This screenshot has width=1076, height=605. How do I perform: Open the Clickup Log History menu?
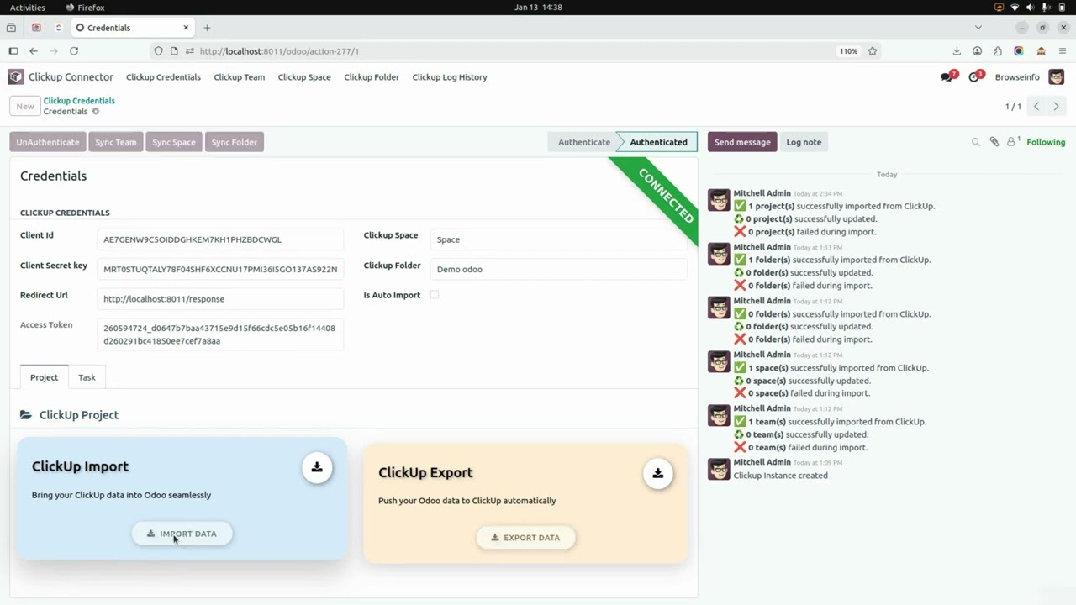click(450, 77)
